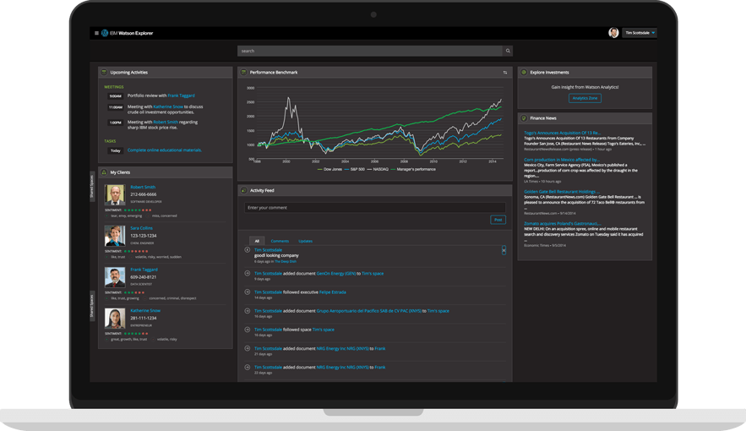Open 'Corn production in Mexico affected by...' article

tap(562, 160)
